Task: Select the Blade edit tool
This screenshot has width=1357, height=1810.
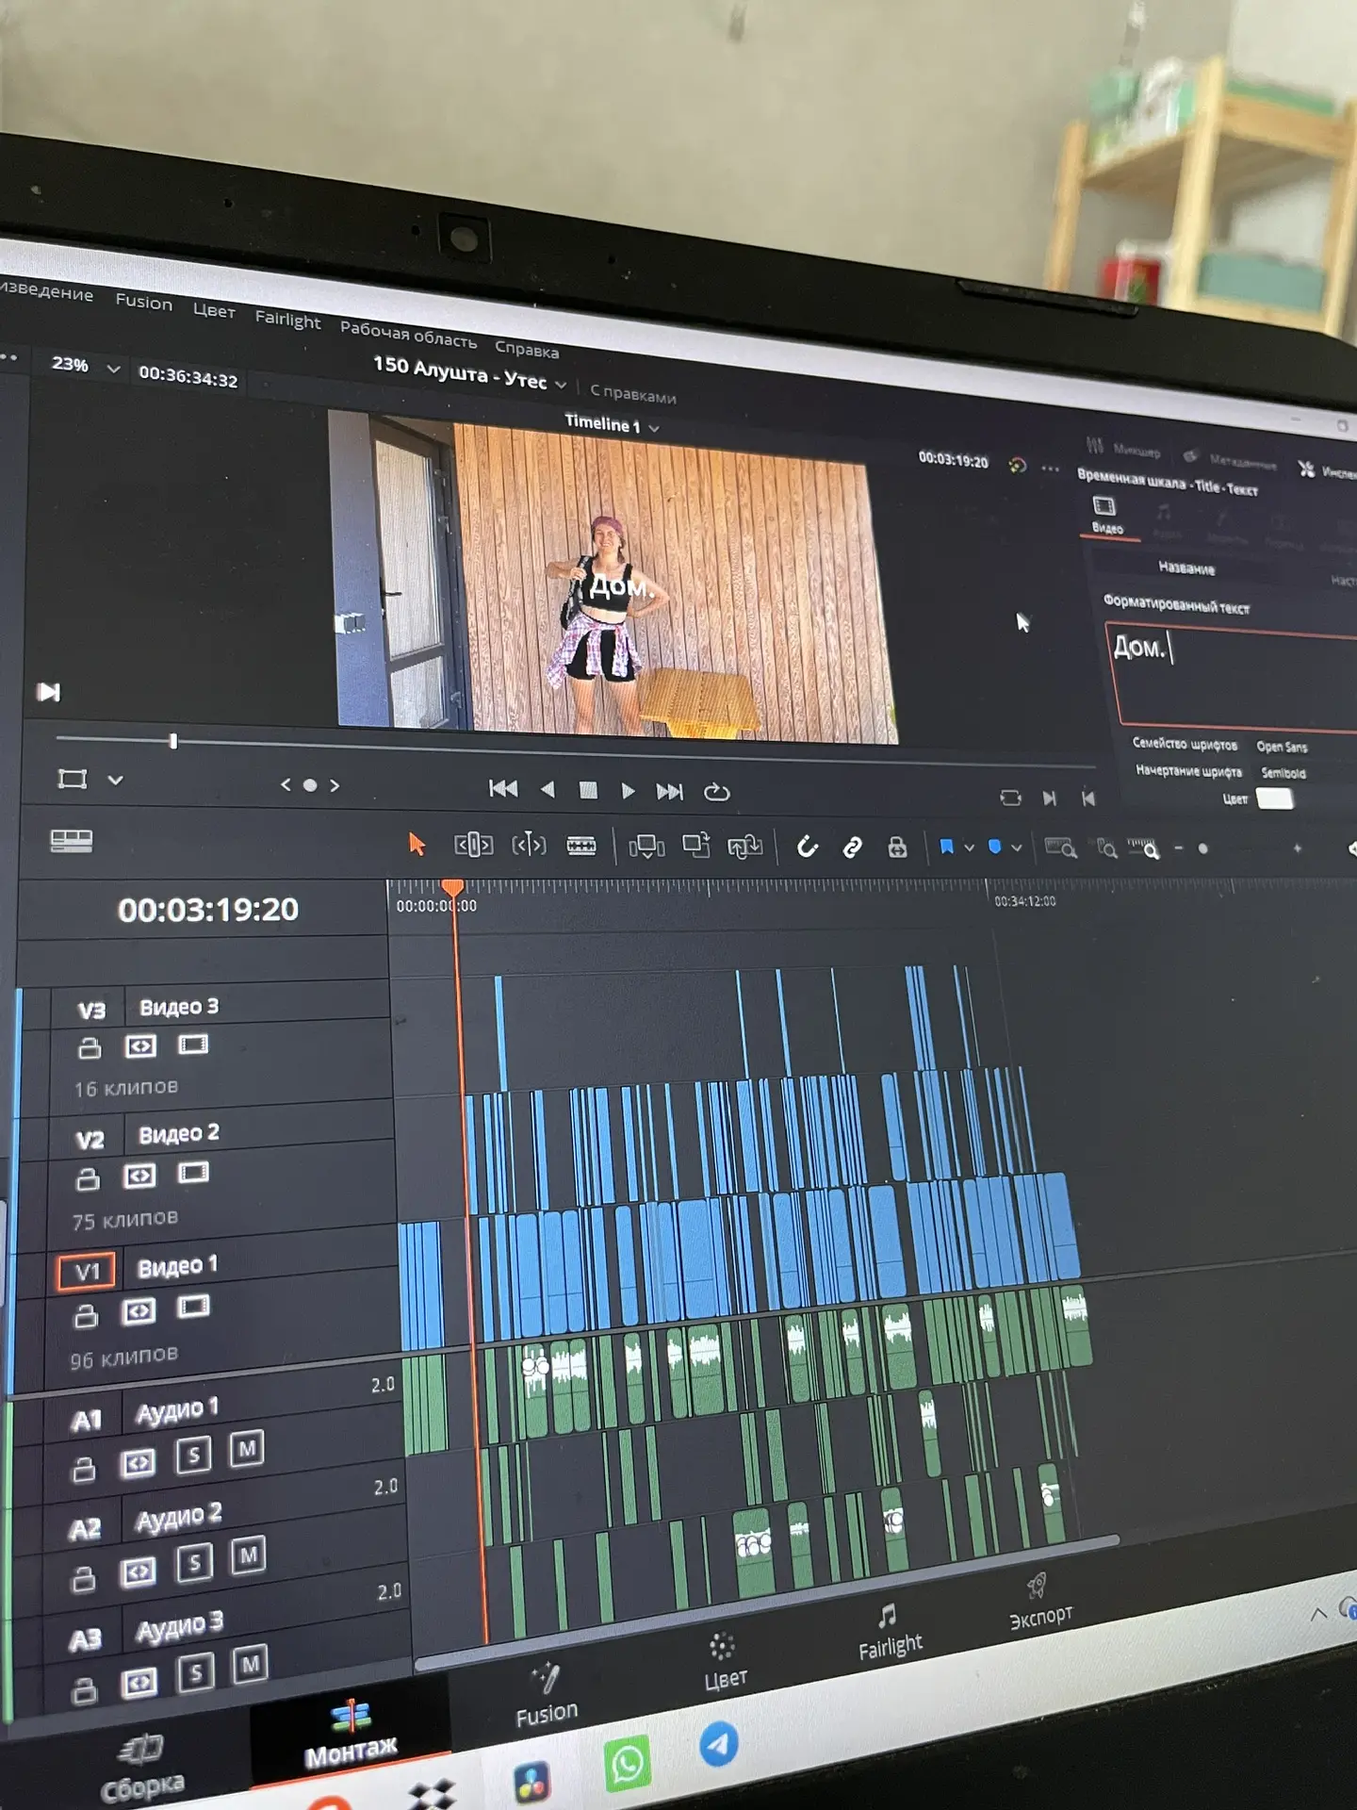Action: (x=581, y=846)
